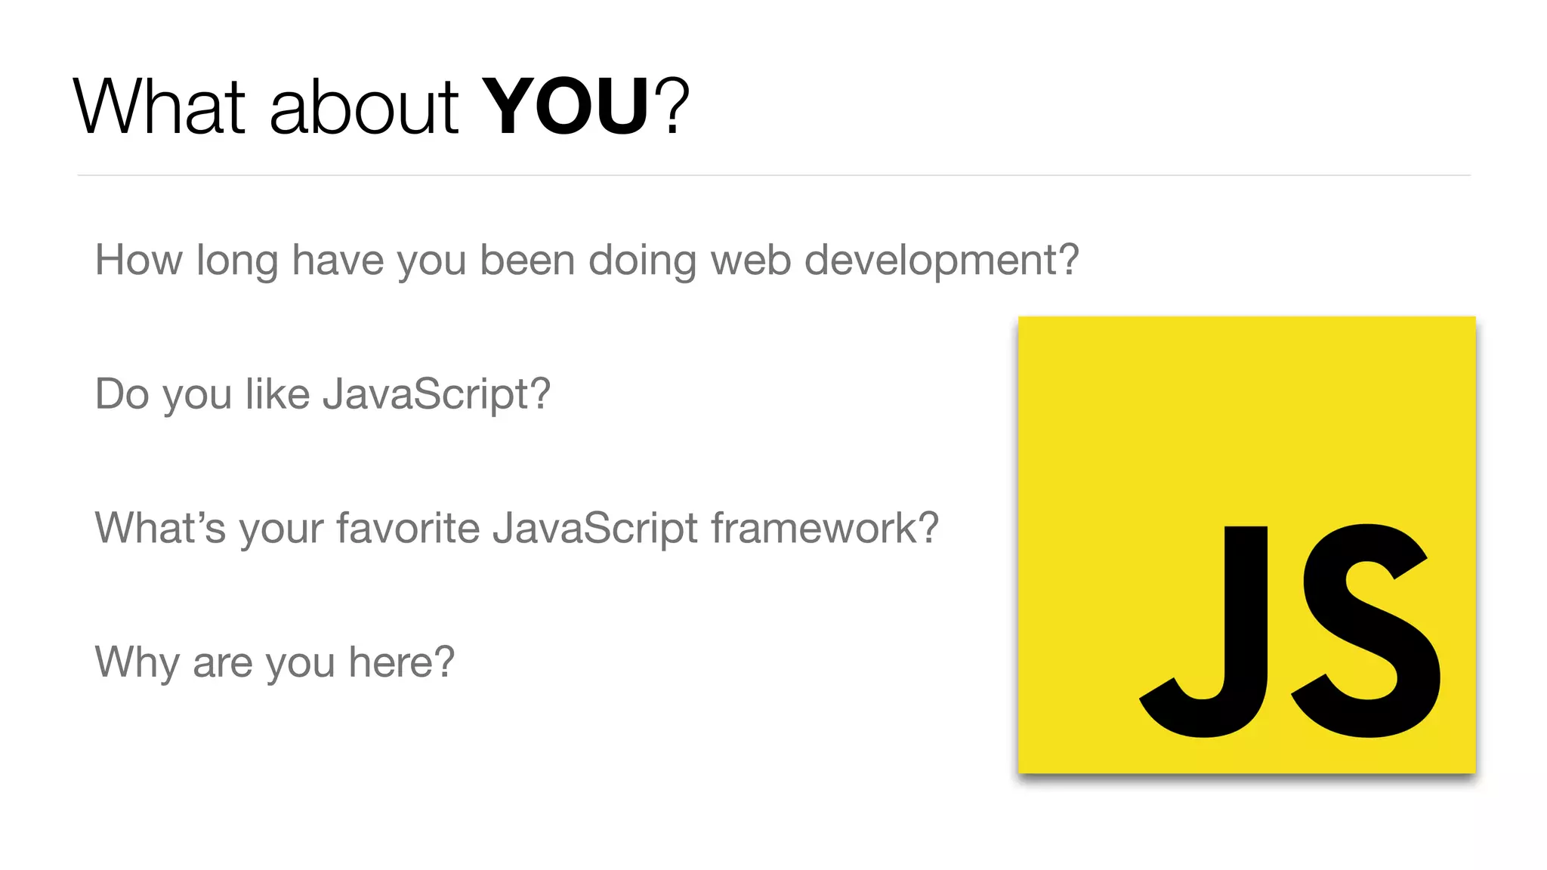Select the web development question line

pos(586,261)
